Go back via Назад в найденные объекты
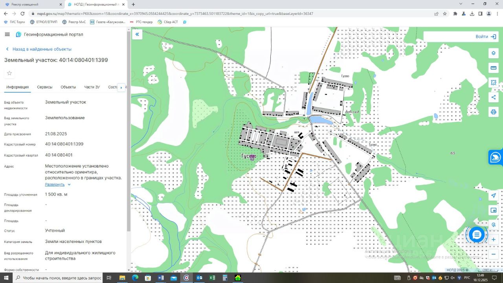 [x=39, y=49]
